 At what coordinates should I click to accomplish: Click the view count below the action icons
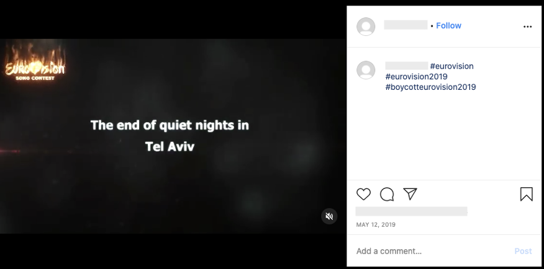pyautogui.click(x=411, y=211)
